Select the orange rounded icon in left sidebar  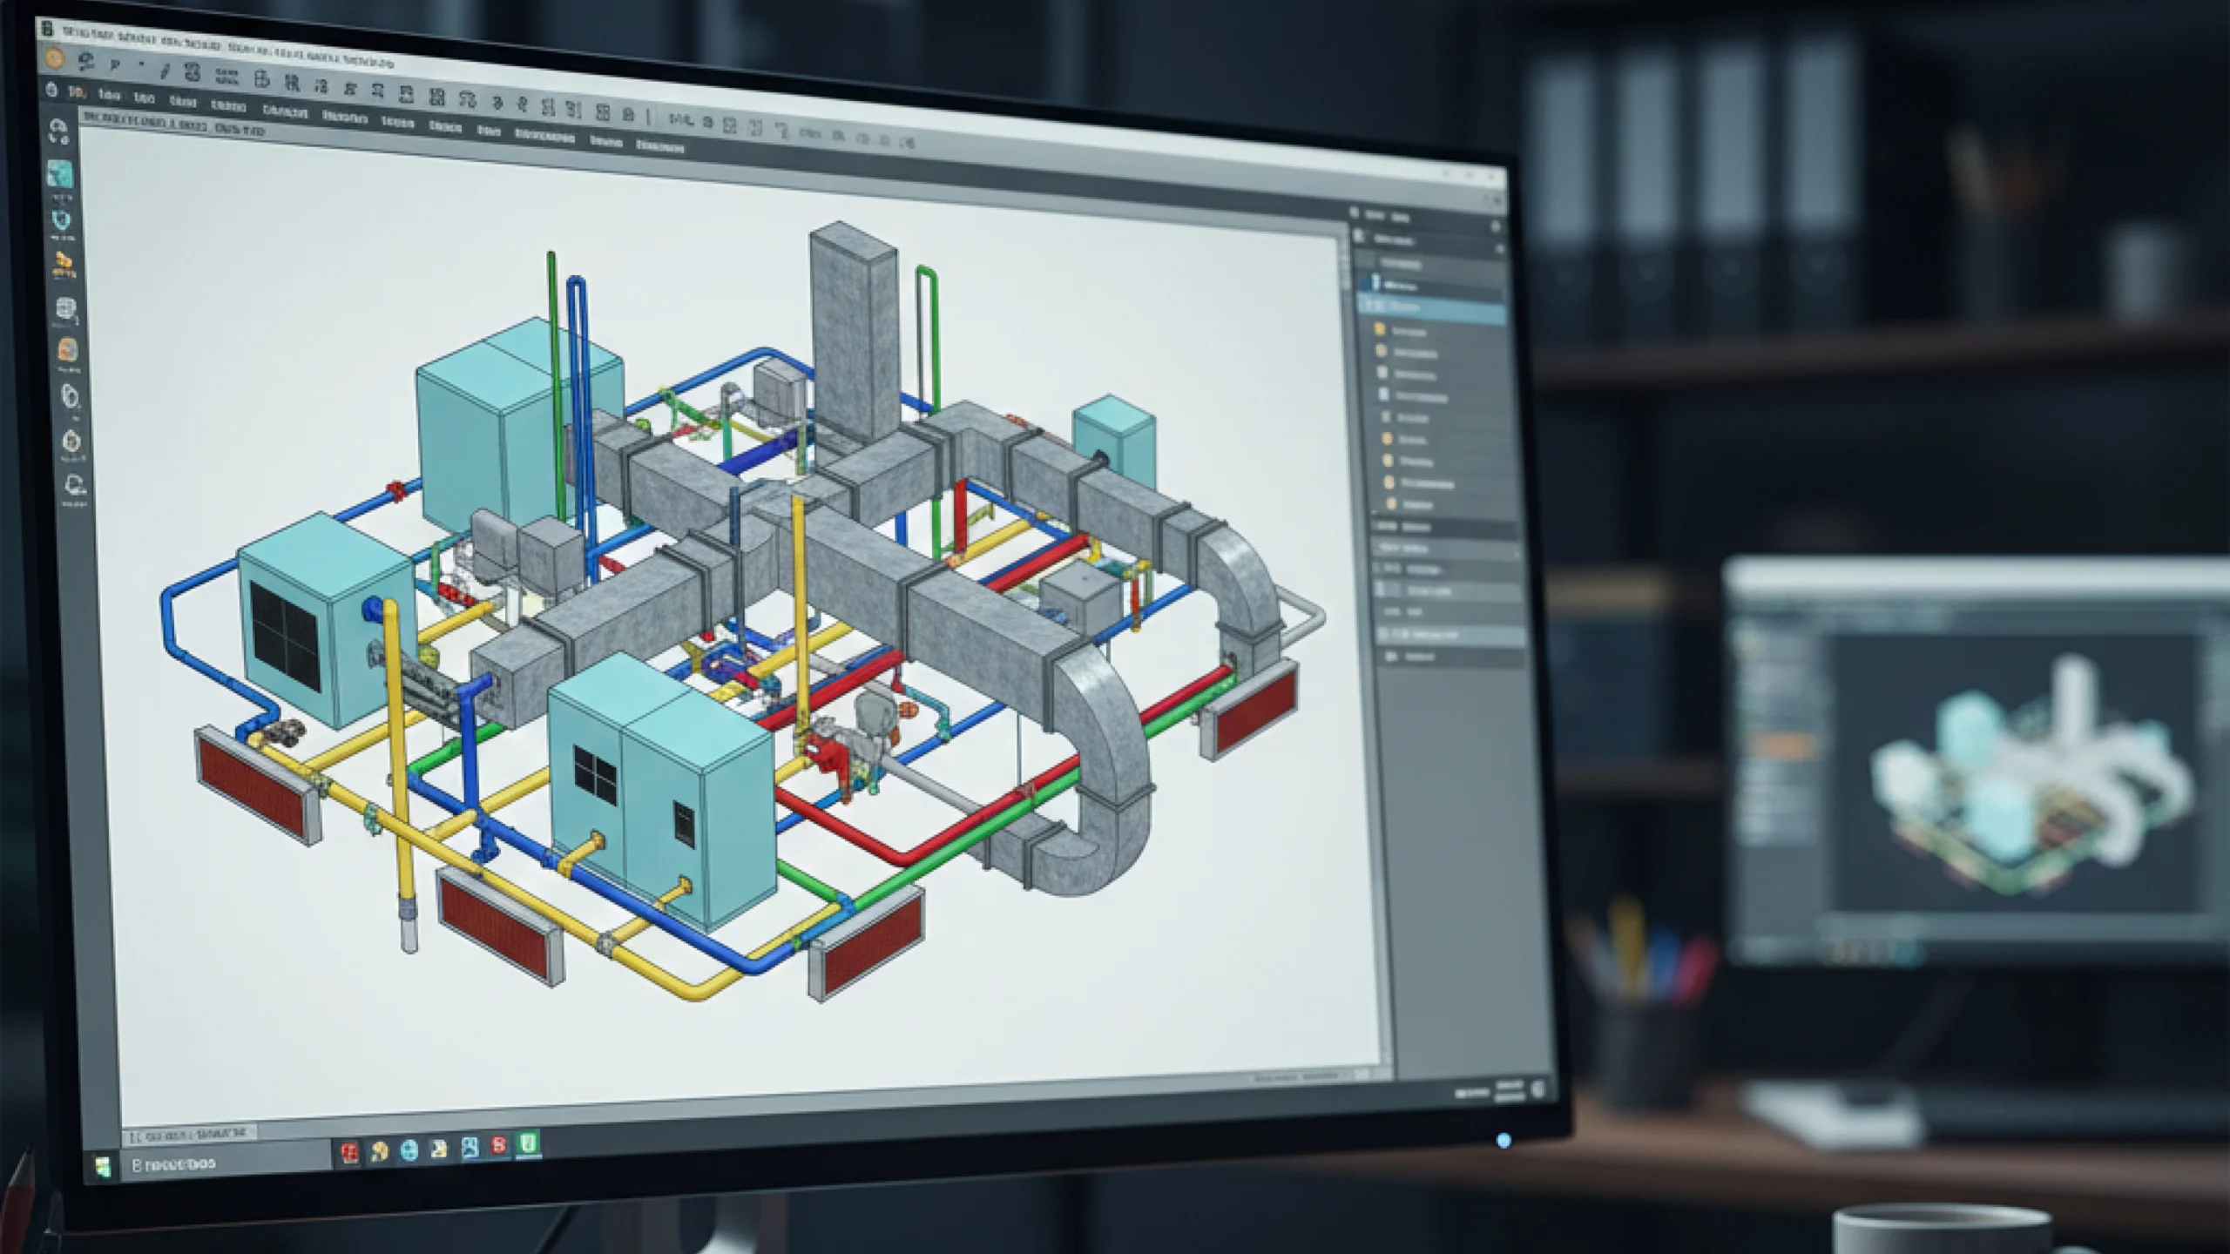pyautogui.click(x=68, y=350)
